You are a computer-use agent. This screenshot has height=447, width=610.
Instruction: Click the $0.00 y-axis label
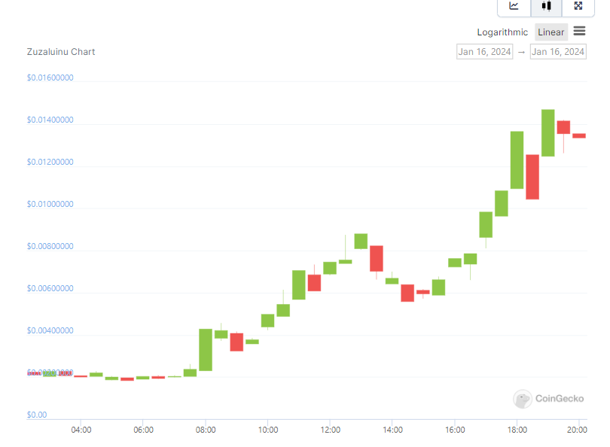(x=37, y=415)
